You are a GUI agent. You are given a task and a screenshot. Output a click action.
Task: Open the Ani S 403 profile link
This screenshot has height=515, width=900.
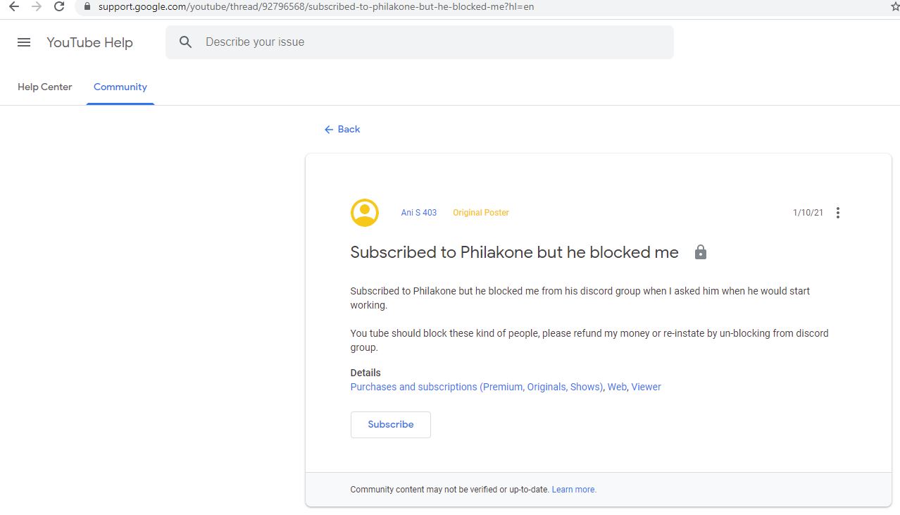pyautogui.click(x=419, y=213)
